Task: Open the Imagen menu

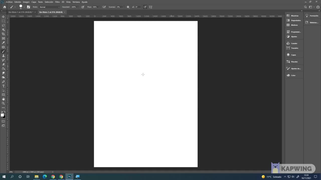Action: (x=26, y=2)
